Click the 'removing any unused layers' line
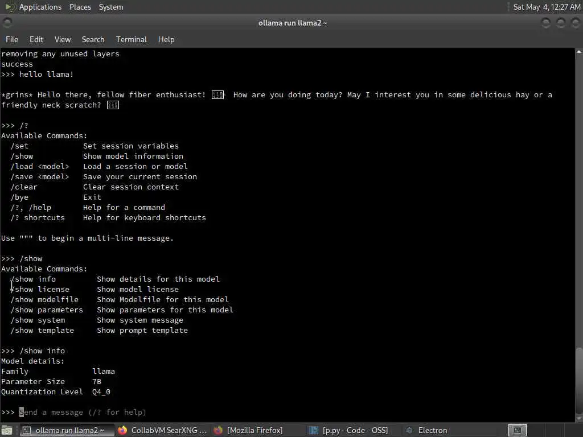This screenshot has height=437, width=583. 60,54
